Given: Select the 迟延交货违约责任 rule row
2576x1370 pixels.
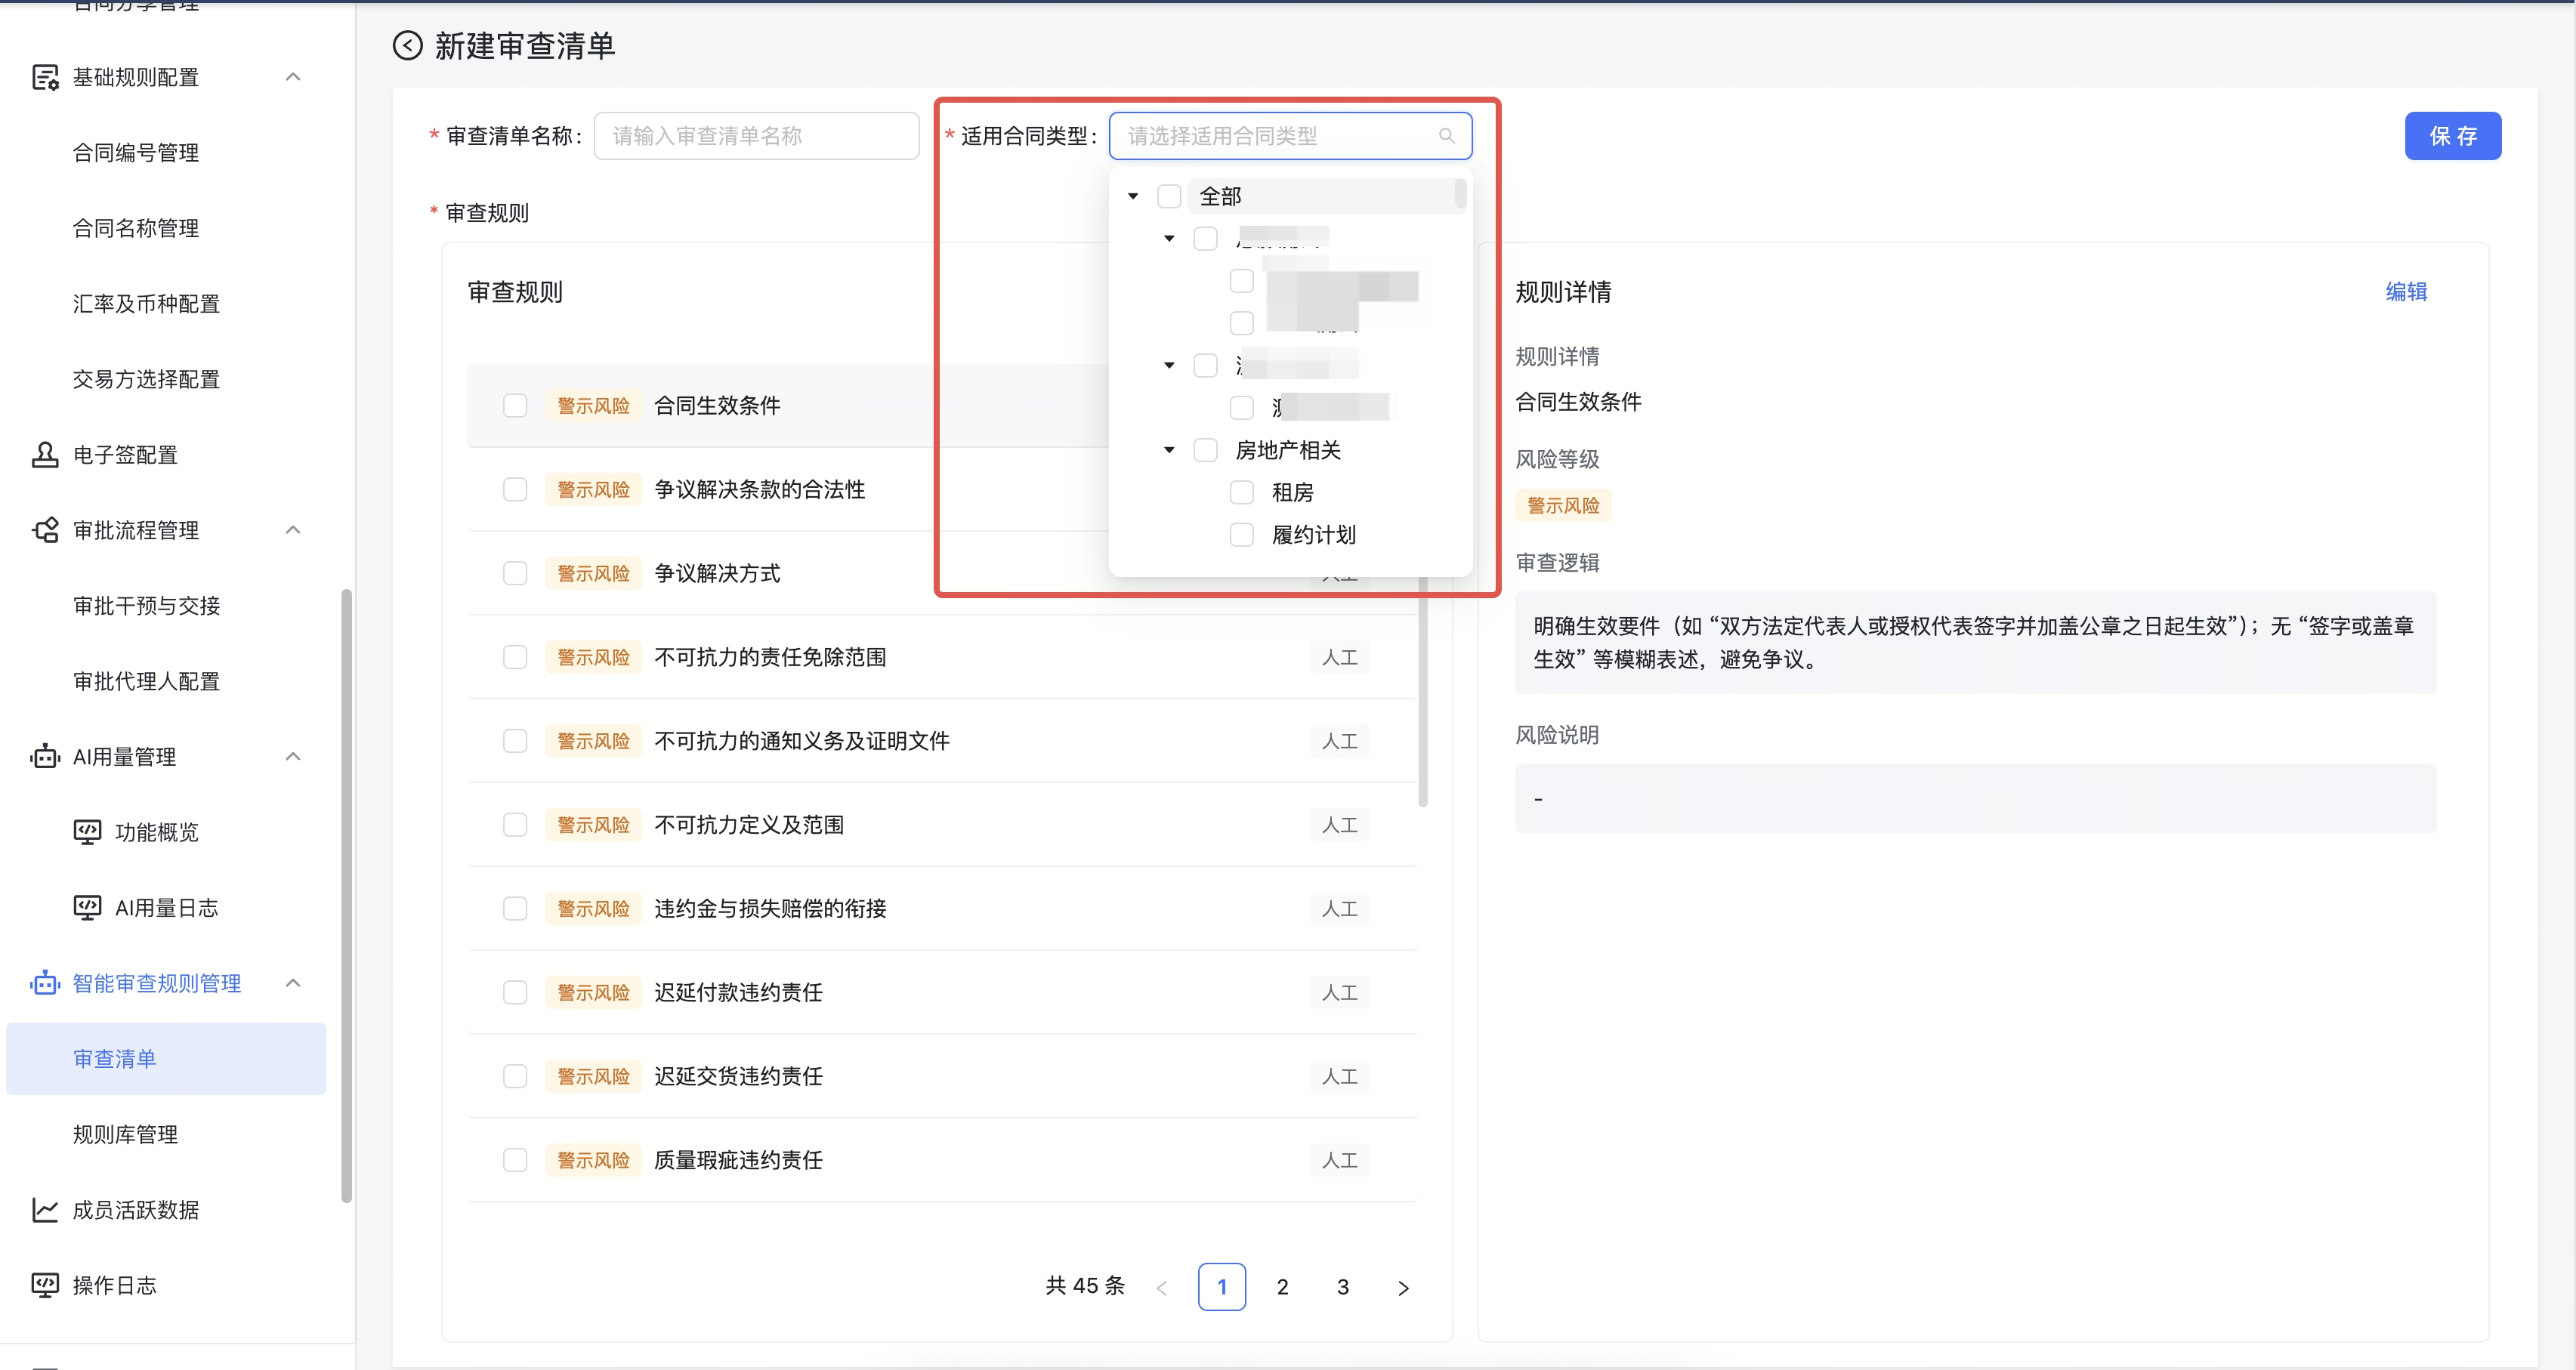Looking at the screenshot, I should (942, 1077).
